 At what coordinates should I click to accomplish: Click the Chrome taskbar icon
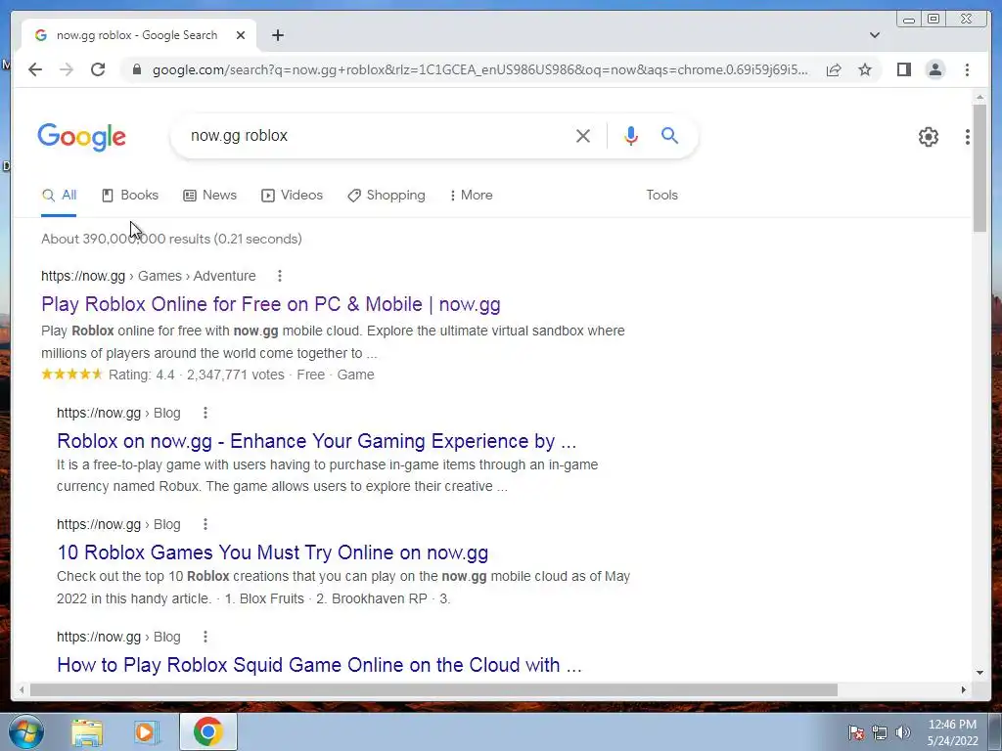pyautogui.click(x=207, y=731)
